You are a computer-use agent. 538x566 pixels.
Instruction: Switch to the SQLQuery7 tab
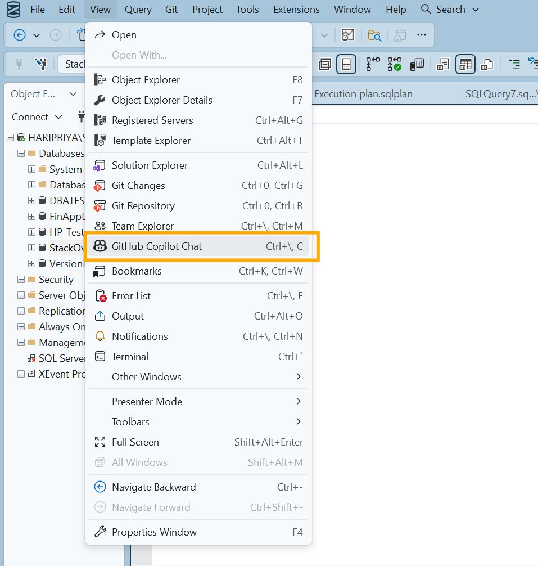tap(500, 94)
